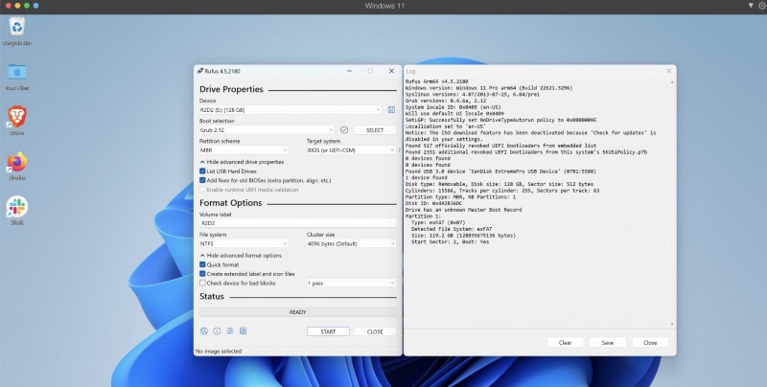Screen dimensions: 767x387
Task: Click log line 'Grub versions: 0.4.6a, 2.12'
Action: coord(446,101)
